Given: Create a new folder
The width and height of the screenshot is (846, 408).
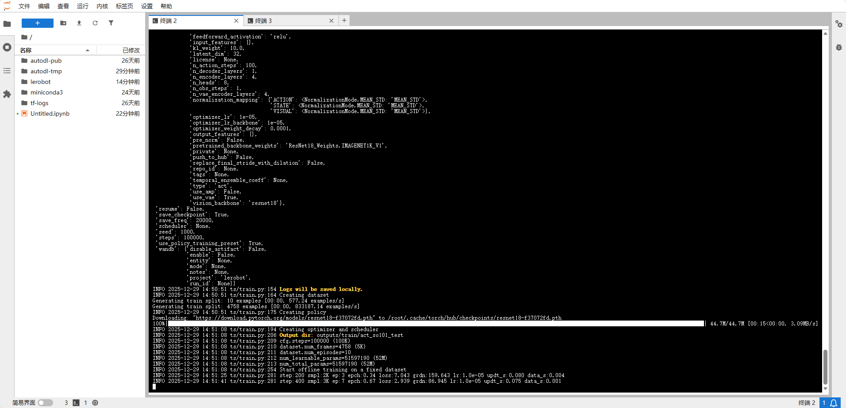Looking at the screenshot, I should [x=63, y=23].
